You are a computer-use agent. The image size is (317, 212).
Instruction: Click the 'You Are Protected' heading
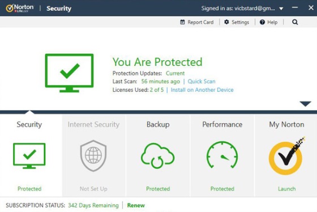point(157,62)
